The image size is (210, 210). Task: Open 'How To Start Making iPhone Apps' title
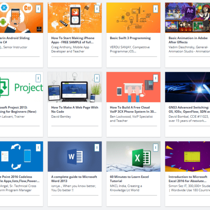(73, 40)
